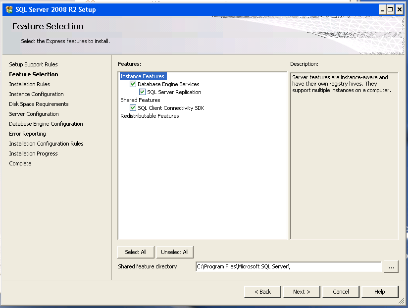Browse for shared feature directory with ellipsis button
This screenshot has height=308, width=408.
pyautogui.click(x=391, y=266)
